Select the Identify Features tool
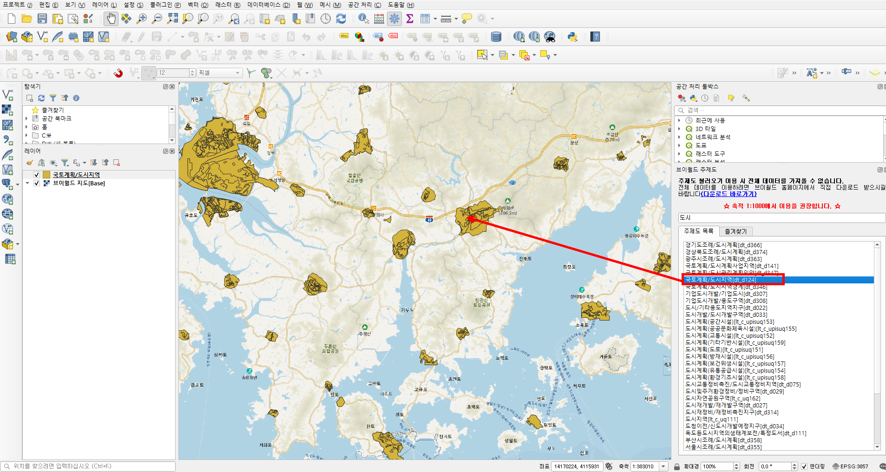 tap(364, 19)
